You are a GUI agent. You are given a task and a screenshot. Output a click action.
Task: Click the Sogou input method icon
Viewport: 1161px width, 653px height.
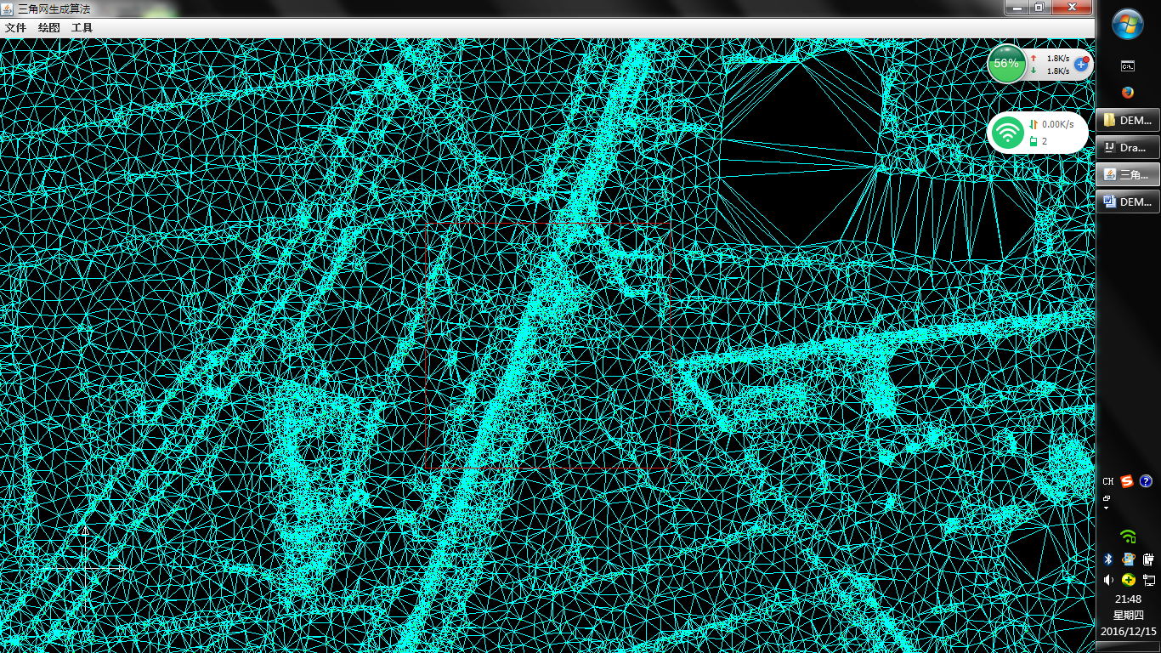1127,481
